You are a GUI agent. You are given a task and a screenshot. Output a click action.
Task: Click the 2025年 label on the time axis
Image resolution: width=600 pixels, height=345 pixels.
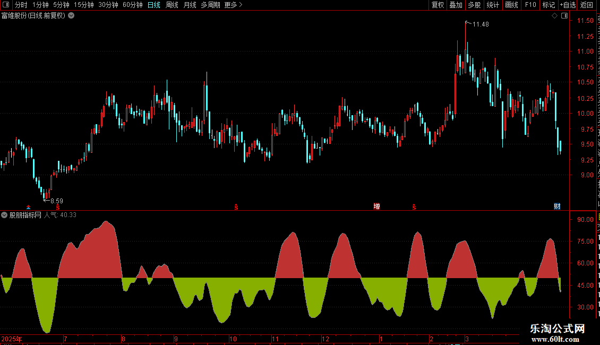point(12,339)
